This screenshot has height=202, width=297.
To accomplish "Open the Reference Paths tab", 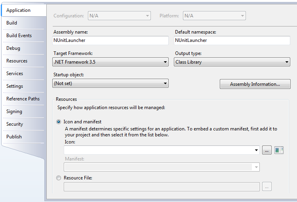I will (x=23, y=99).
